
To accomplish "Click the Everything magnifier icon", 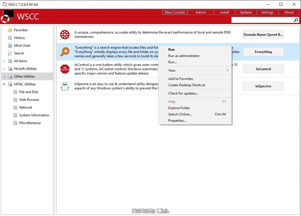I will tap(65, 52).
